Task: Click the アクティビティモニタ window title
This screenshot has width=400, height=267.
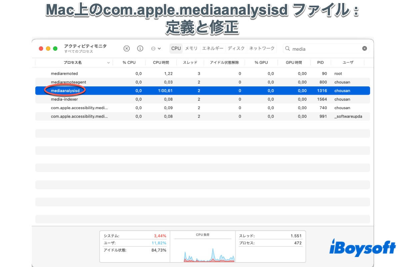Action: [x=85, y=46]
